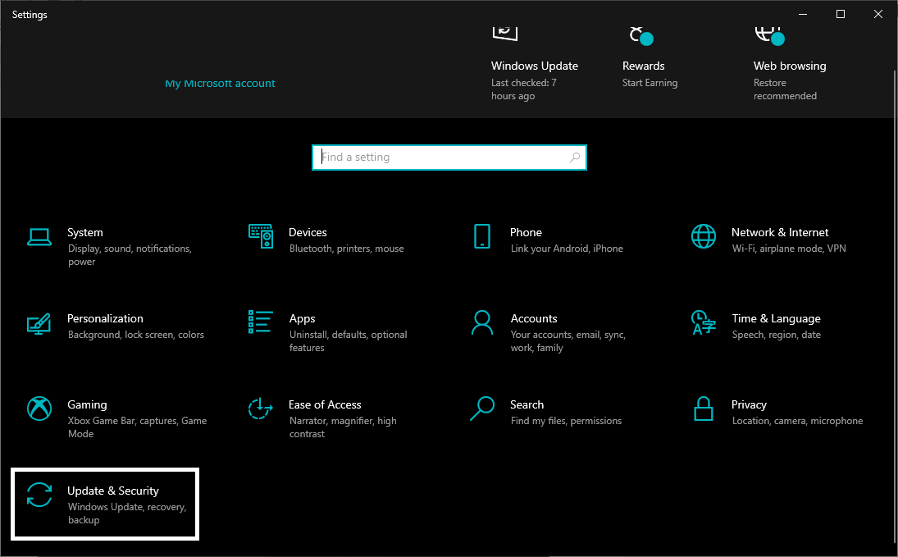Click 'Location, camera, microphone' description

point(797,421)
